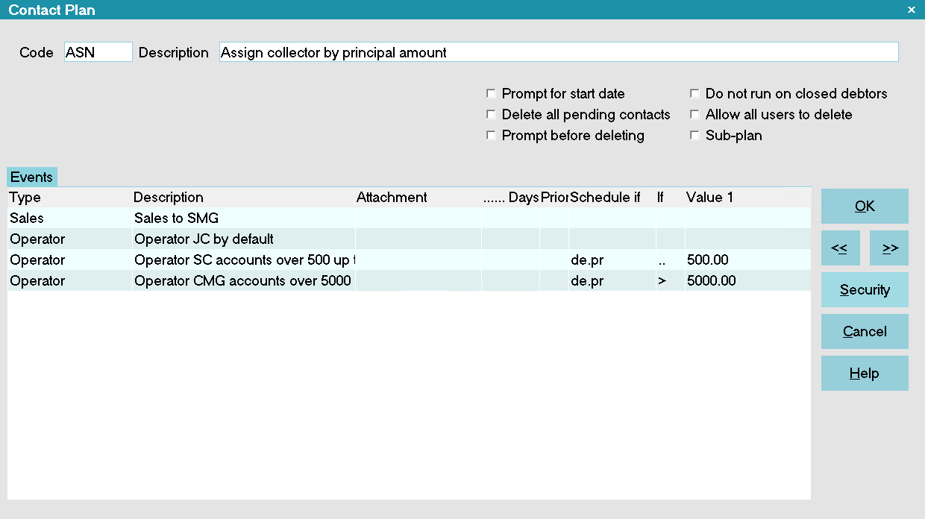Go to next record with >> button
The height and width of the screenshot is (519, 925).
(889, 248)
